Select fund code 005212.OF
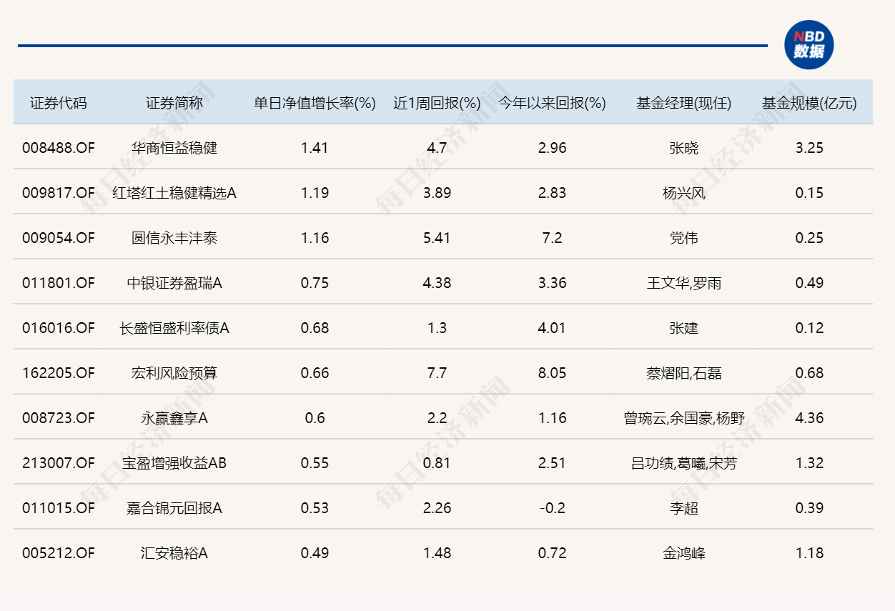Screen dimensions: 895x611 pyautogui.click(x=58, y=553)
